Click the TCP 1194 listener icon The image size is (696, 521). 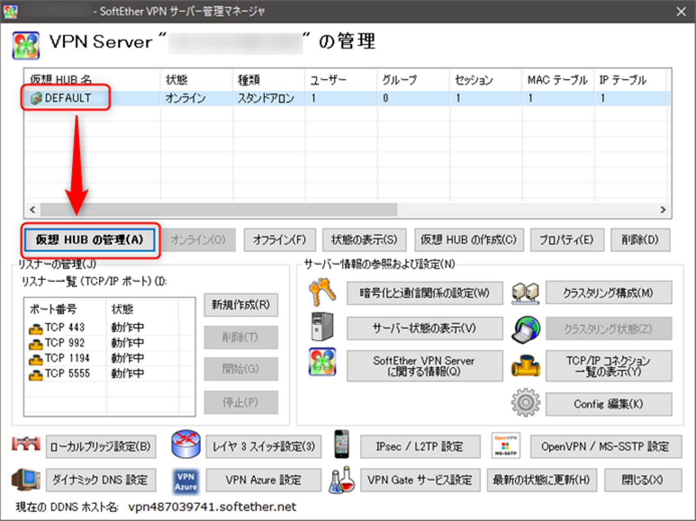tap(35, 360)
